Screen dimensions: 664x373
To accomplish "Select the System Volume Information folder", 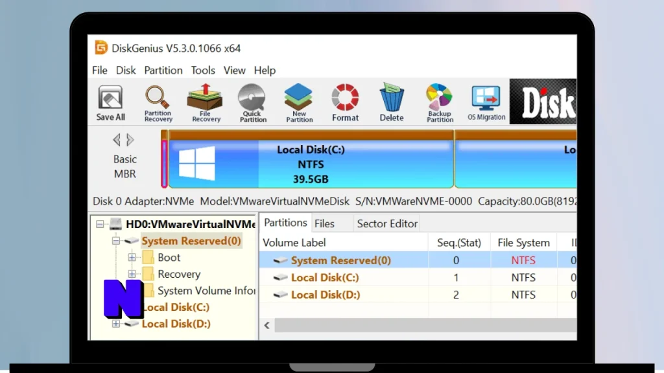I will pyautogui.click(x=206, y=291).
